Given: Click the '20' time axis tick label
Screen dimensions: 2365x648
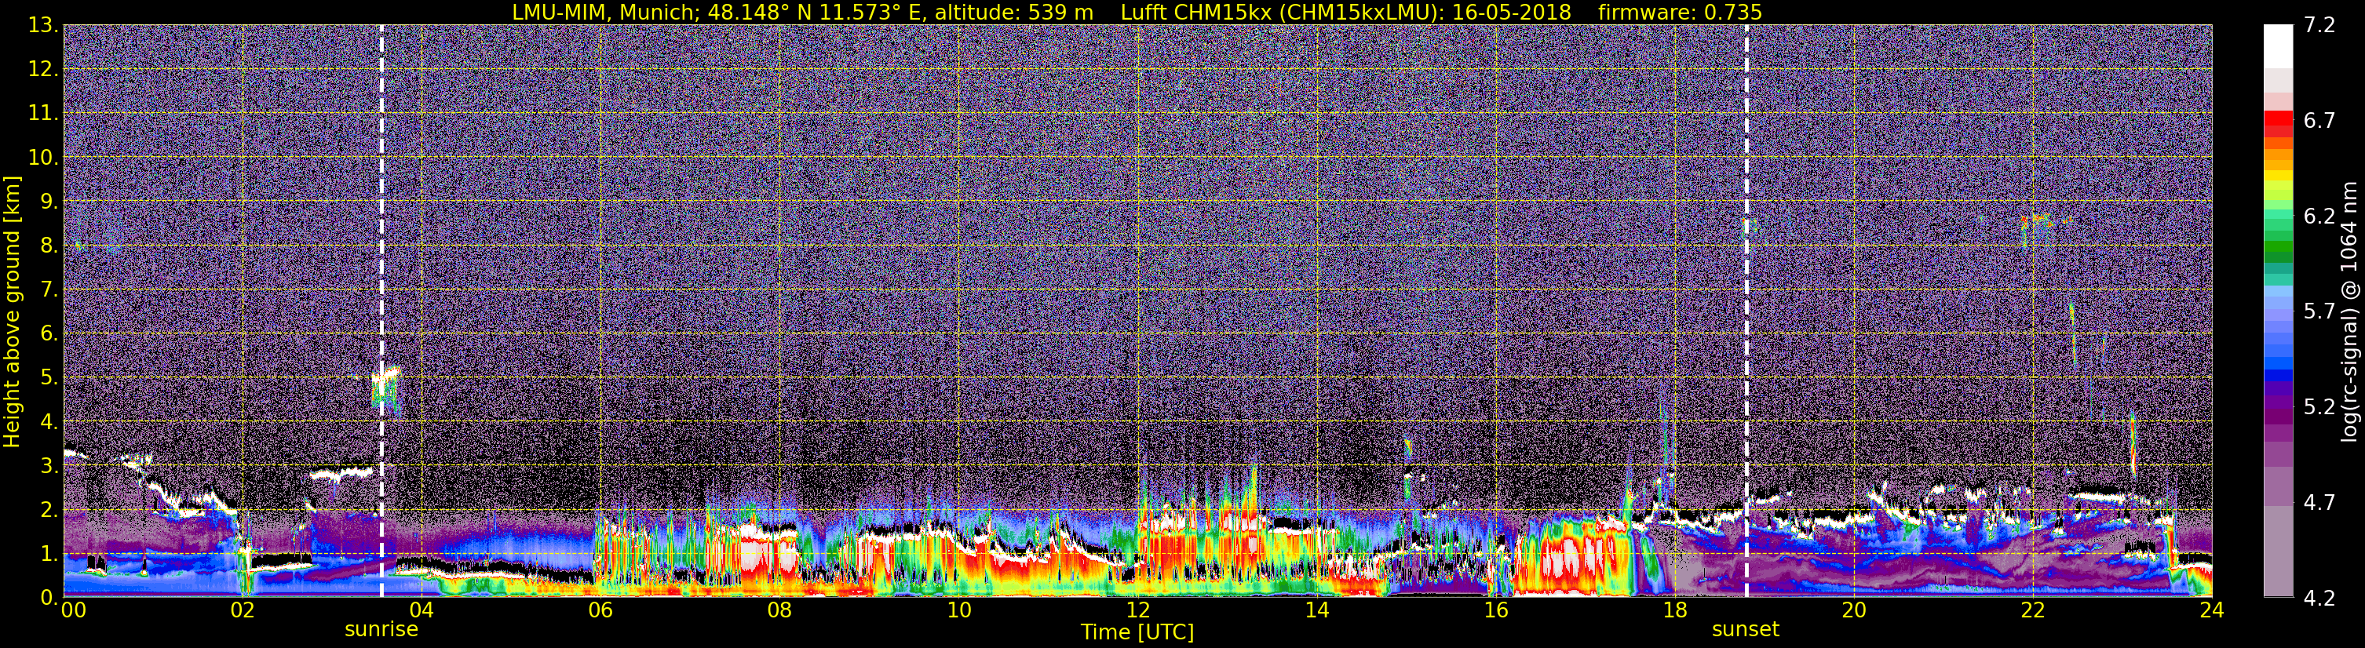Looking at the screenshot, I should pos(1854,610).
